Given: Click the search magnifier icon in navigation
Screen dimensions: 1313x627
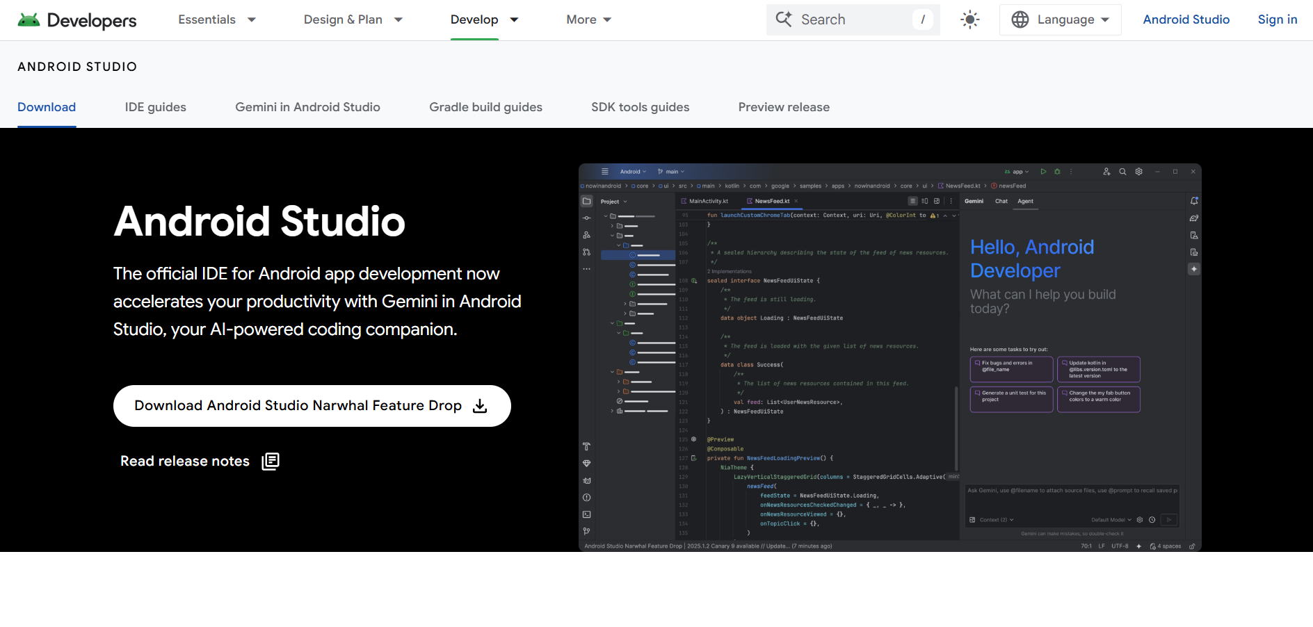Looking at the screenshot, I should (x=784, y=19).
